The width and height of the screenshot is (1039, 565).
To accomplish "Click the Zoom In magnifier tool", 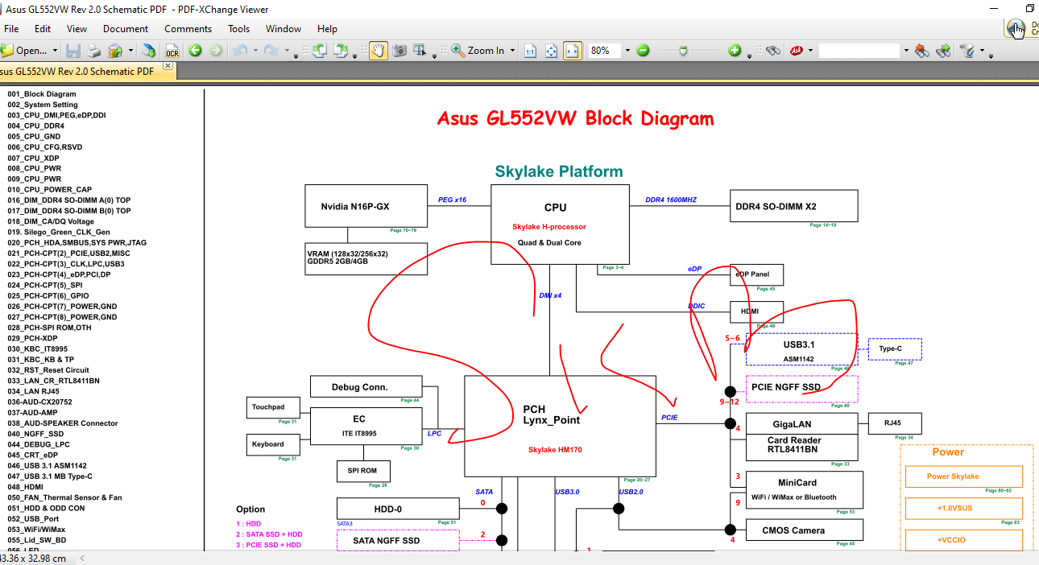I will [478, 50].
